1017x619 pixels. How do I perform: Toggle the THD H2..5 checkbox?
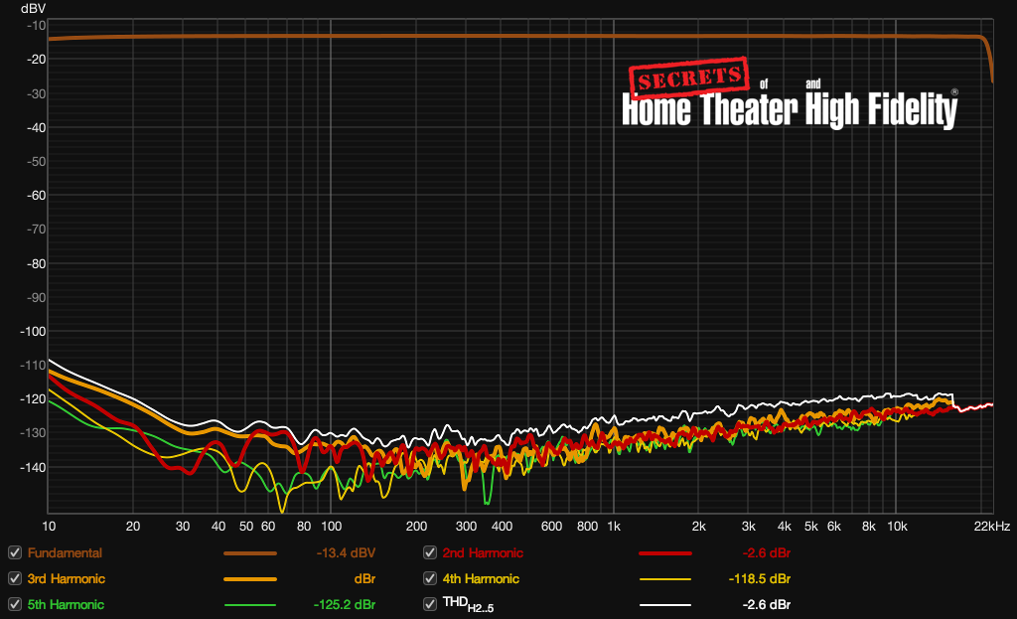(x=429, y=604)
